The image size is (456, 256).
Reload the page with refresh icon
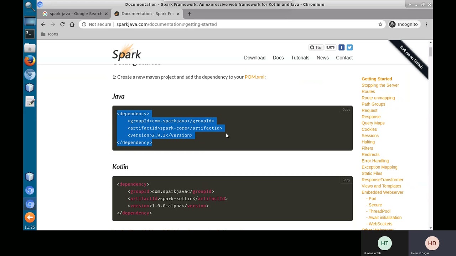62,24
